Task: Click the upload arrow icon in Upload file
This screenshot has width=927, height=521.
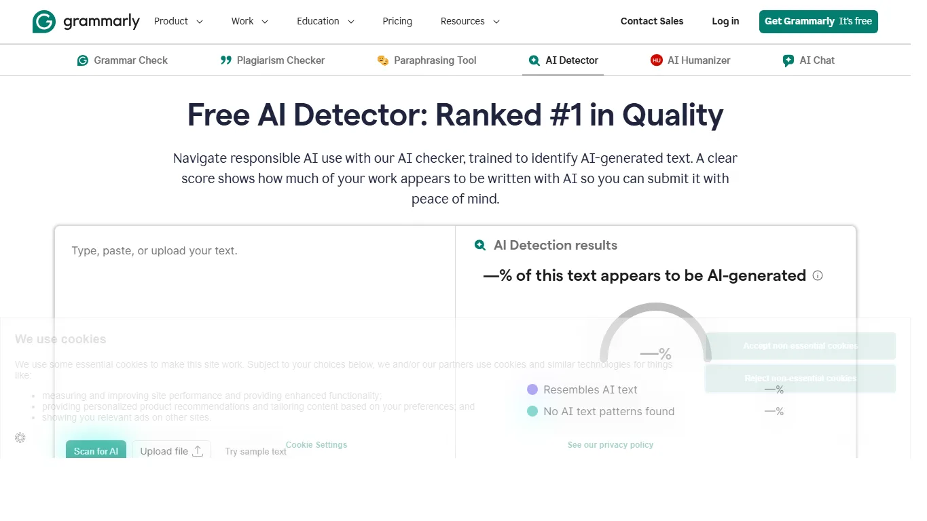Action: coord(198,451)
